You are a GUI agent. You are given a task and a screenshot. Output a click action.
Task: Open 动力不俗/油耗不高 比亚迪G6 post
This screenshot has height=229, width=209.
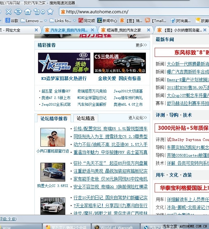111,144
